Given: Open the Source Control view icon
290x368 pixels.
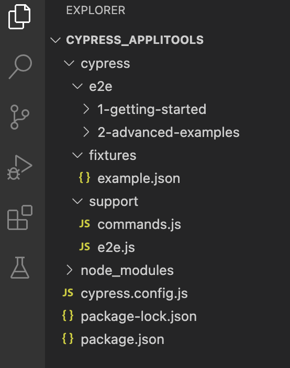Looking at the screenshot, I should [20, 117].
